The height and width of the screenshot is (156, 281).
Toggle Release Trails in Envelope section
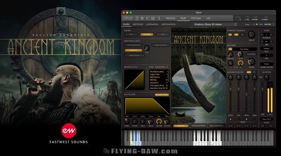tap(162, 95)
